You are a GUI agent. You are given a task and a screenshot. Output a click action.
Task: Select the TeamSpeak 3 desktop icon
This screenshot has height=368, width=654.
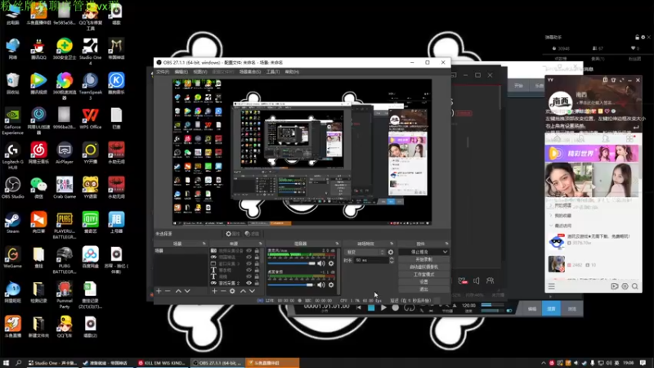click(x=91, y=86)
